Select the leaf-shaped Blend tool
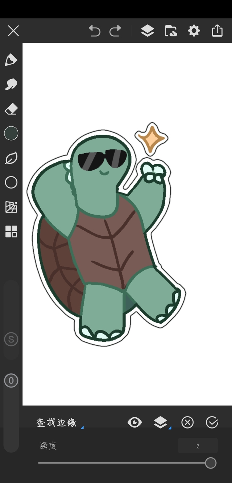 (x=11, y=158)
